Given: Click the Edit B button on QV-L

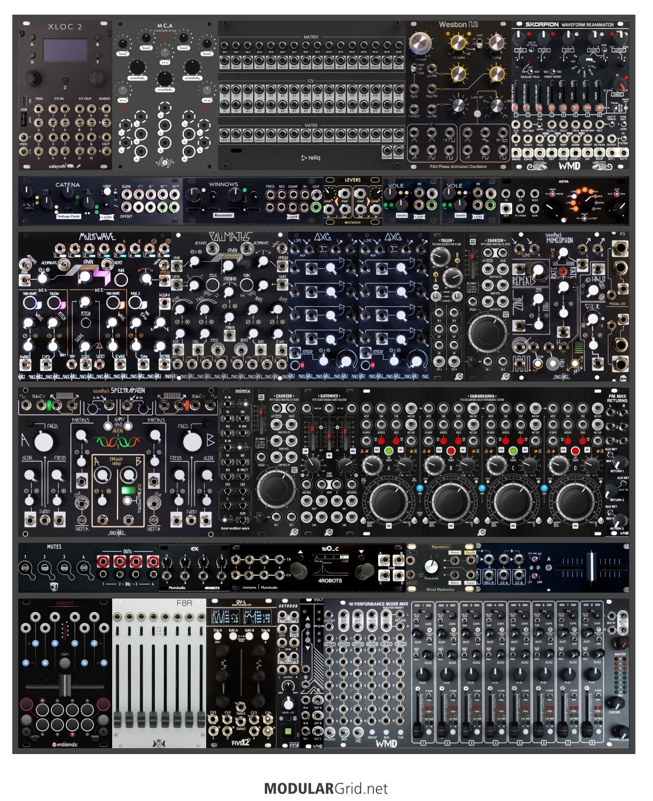Looking at the screenshot, I should click(251, 635).
